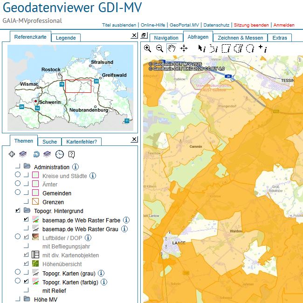Open the time clock icon in Themen
Screen dimensions: 303x303
coord(60,154)
